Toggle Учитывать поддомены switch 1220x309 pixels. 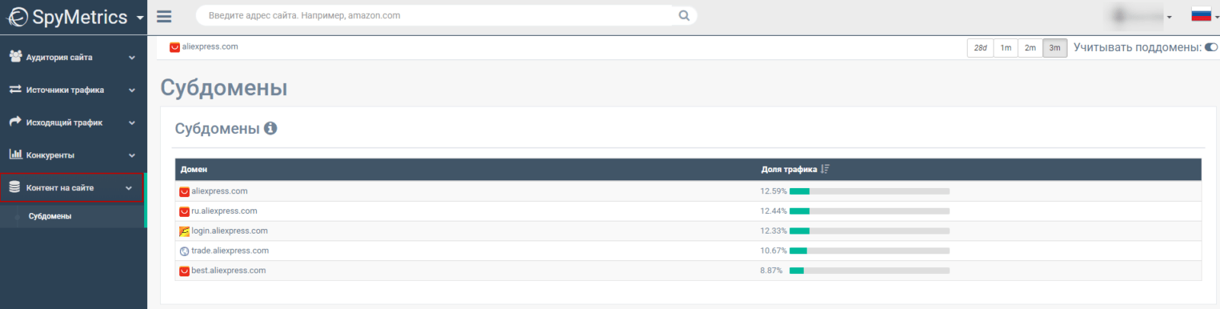(x=1211, y=47)
